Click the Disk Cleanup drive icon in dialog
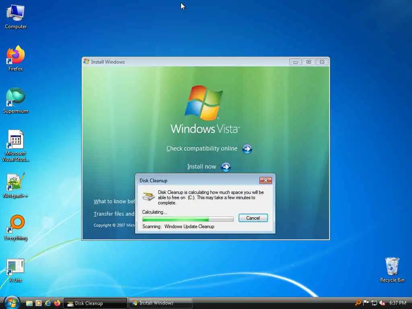The image size is (412, 309). click(x=148, y=196)
